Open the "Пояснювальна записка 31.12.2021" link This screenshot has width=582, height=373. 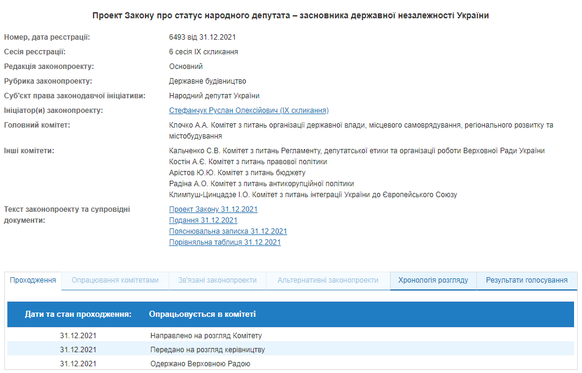point(227,231)
